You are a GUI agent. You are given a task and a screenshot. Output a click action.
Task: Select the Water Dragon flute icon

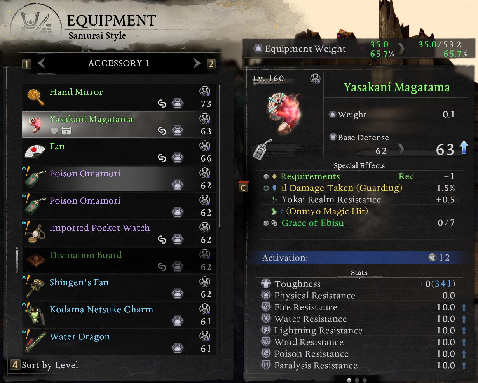pos(35,341)
